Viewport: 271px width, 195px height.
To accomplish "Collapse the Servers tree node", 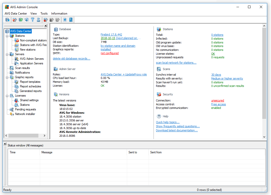I will [7, 54].
